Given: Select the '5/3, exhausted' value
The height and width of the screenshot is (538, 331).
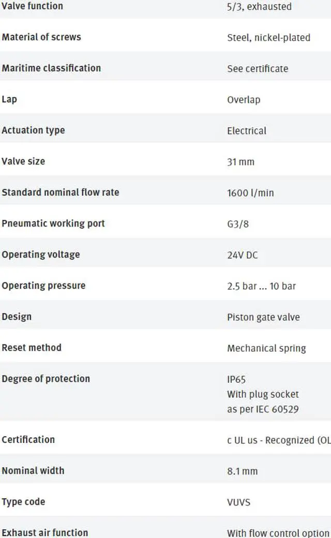Looking at the screenshot, I should pyautogui.click(x=259, y=7).
